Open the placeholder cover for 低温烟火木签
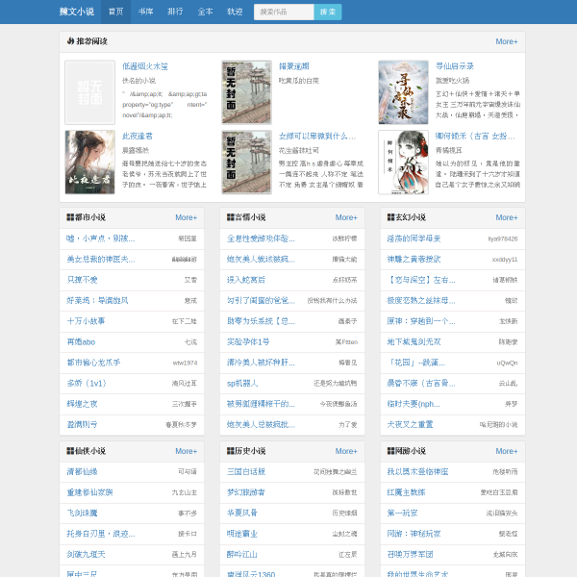This screenshot has height=577, width=577. tap(90, 92)
